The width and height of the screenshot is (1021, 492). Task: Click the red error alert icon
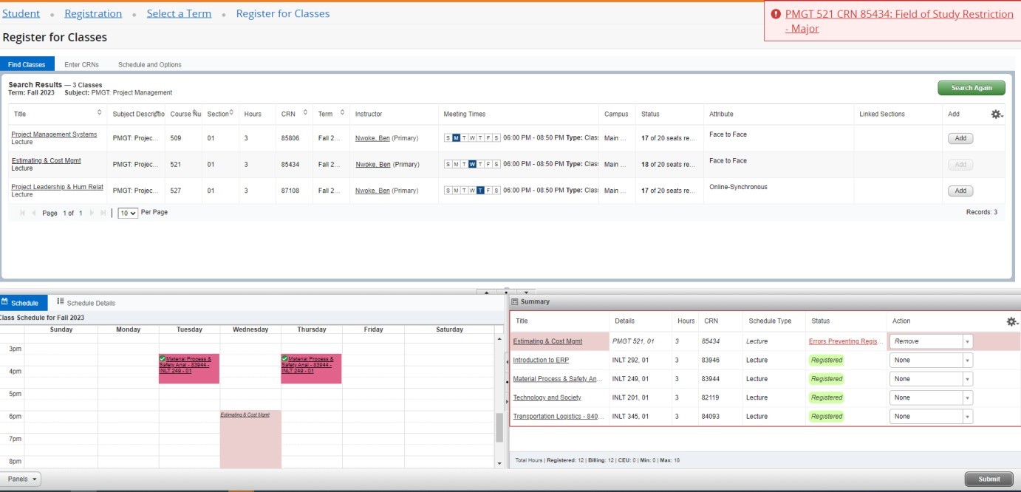tap(776, 14)
